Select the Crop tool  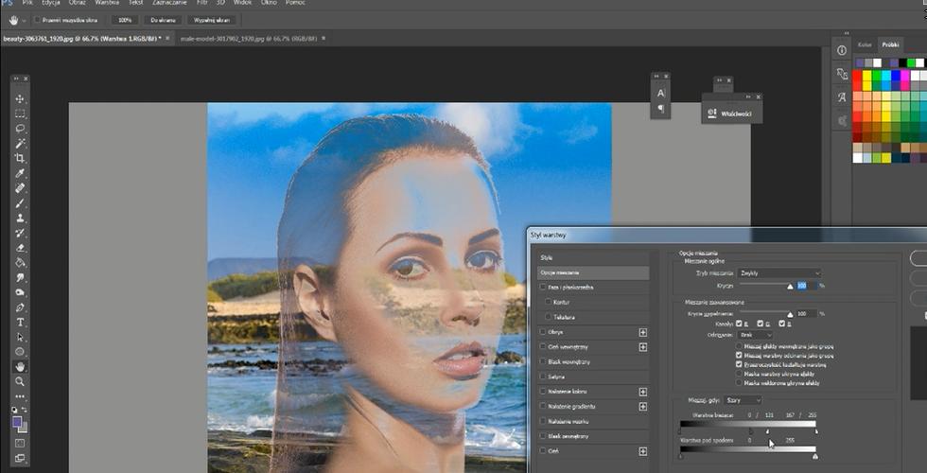[20, 158]
